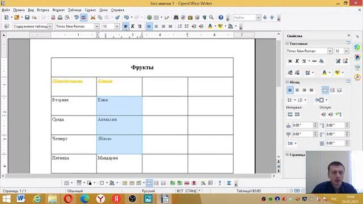The width and height of the screenshot is (363, 204).
Task: Toggle Underline (Ч) in formatting toolbar
Action: [140, 27]
